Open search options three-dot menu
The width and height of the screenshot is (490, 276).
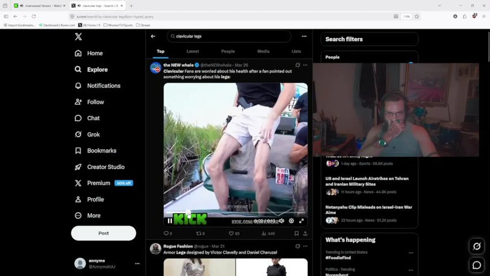(304, 36)
